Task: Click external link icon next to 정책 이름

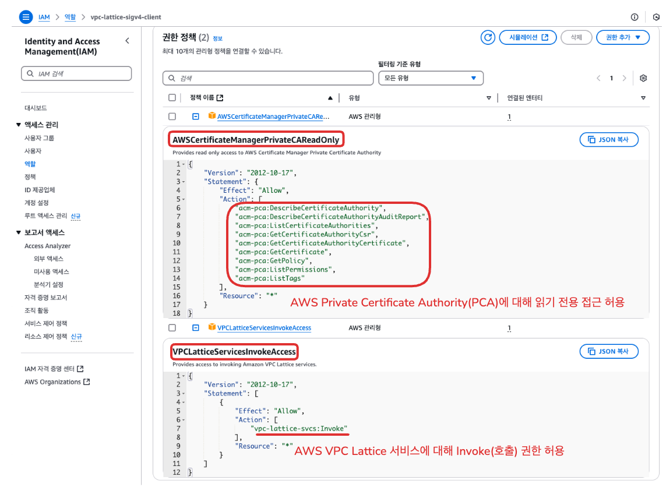Action: tap(220, 98)
